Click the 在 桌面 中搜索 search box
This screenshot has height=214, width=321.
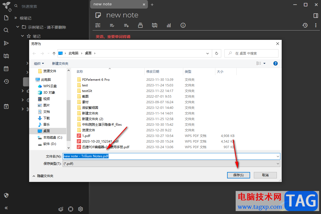tap(251, 53)
